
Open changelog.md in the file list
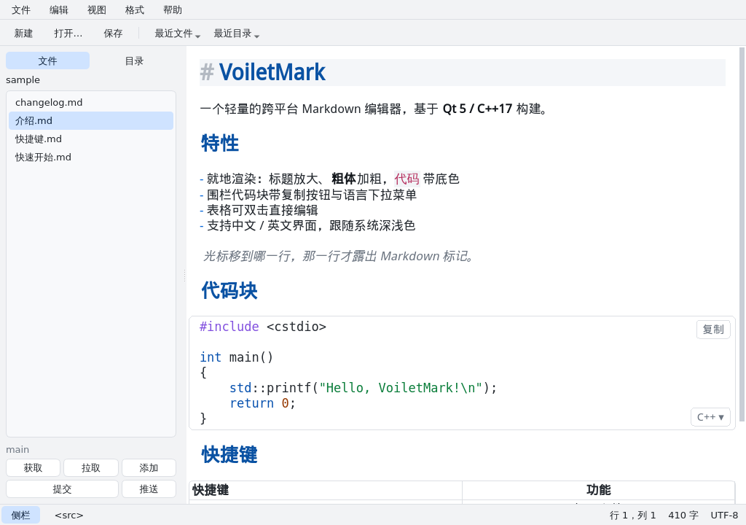tap(91, 102)
